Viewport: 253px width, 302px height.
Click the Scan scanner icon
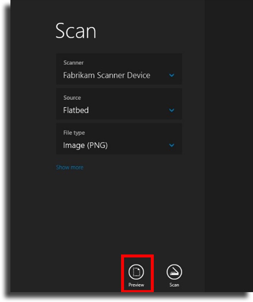coord(174,272)
